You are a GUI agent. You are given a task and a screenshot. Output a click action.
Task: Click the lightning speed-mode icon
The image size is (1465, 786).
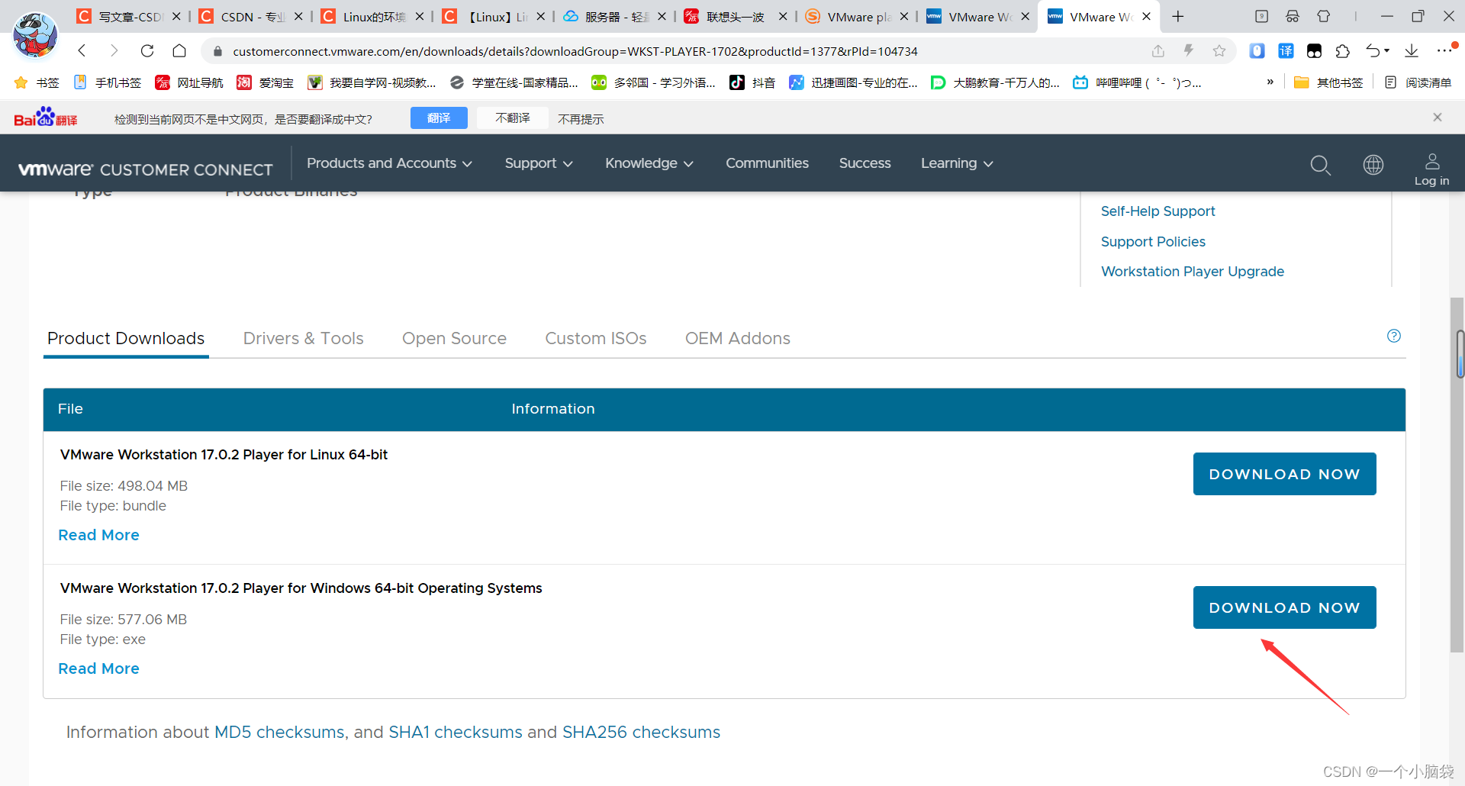pos(1189,51)
